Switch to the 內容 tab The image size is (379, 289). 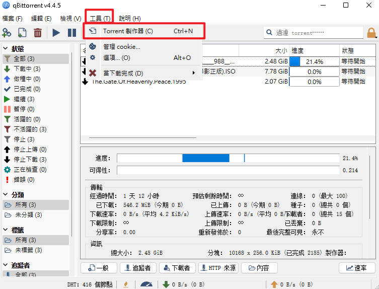(x=259, y=268)
